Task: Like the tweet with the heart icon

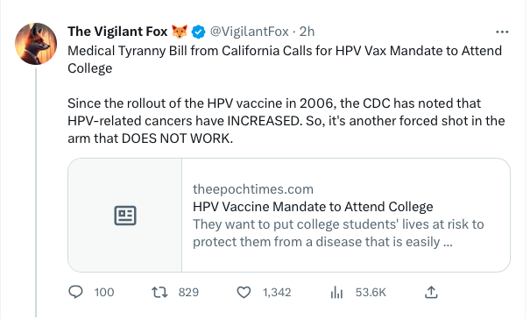Action: (x=244, y=292)
